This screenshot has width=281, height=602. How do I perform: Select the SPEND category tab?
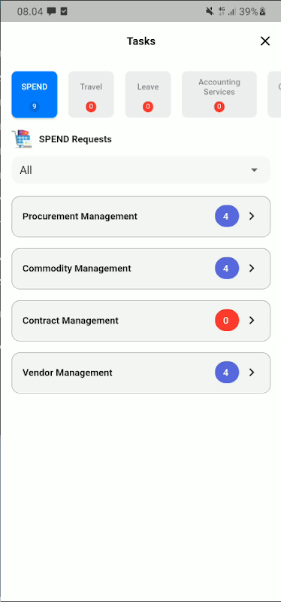pos(35,95)
